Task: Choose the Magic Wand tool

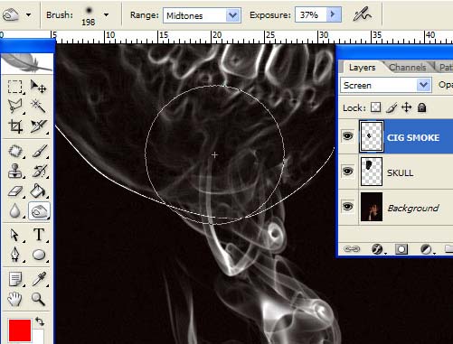Action: 38,106
